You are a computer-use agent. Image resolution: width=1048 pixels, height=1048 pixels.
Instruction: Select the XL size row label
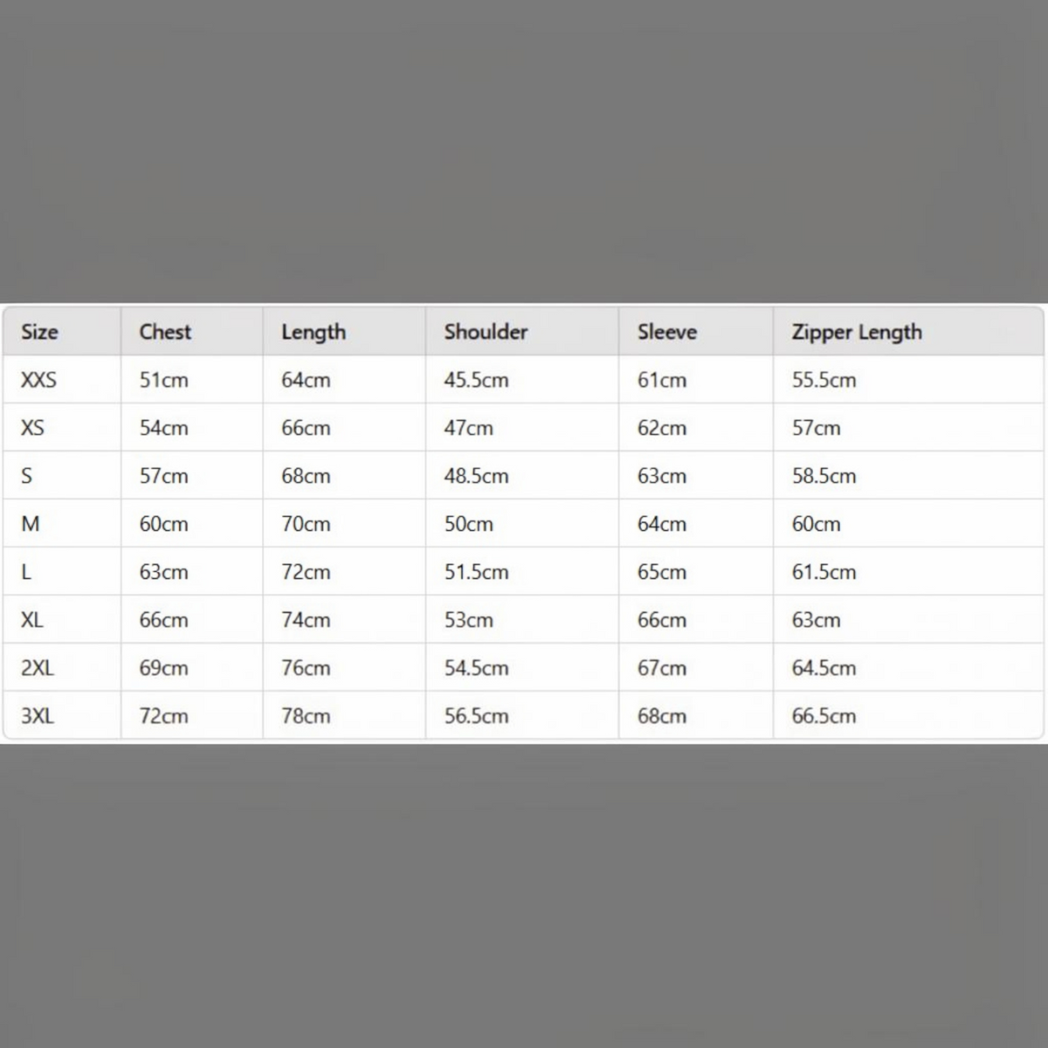click(x=32, y=620)
